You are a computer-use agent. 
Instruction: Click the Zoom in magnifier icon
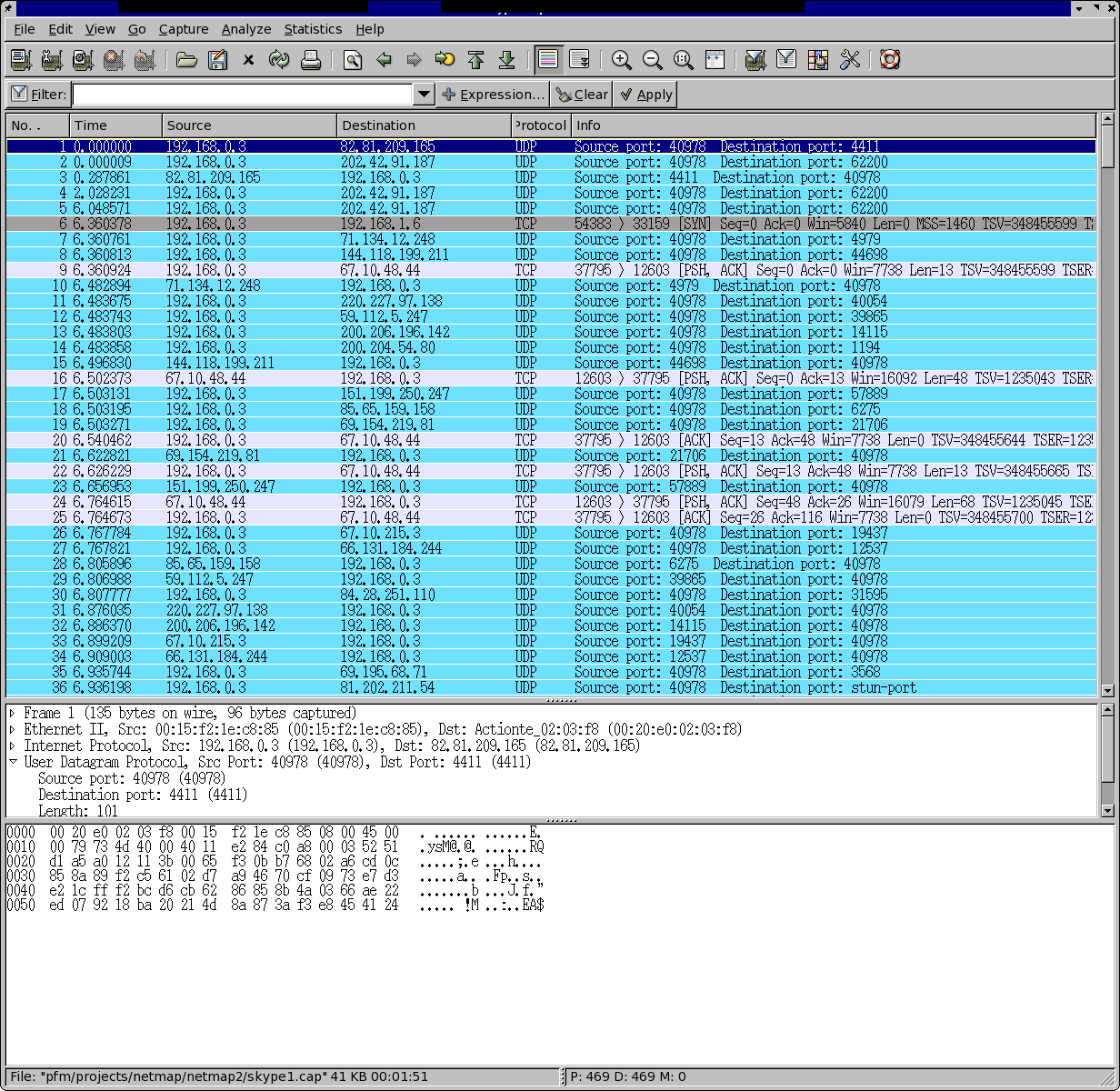pos(622,60)
